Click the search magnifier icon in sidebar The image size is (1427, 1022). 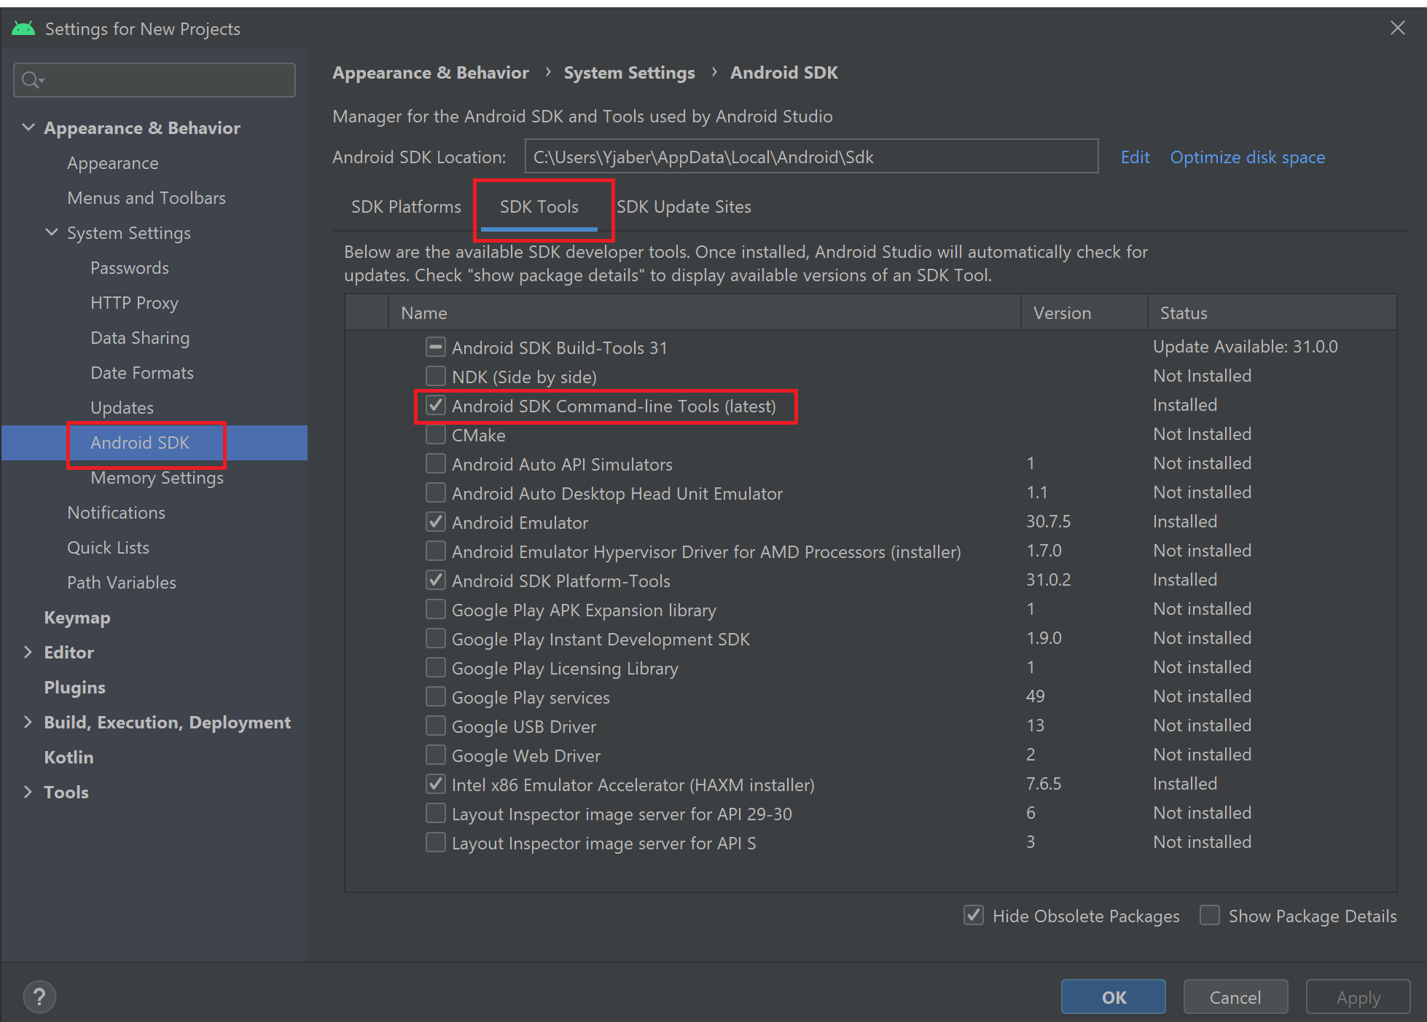point(31,80)
